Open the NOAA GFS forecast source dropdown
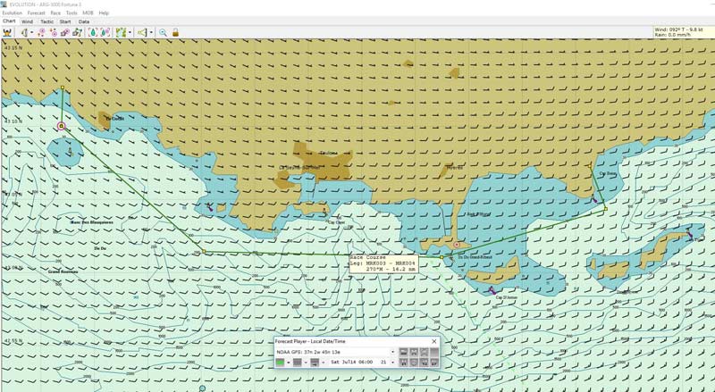The width and height of the screenshot is (715, 392). tap(391, 352)
